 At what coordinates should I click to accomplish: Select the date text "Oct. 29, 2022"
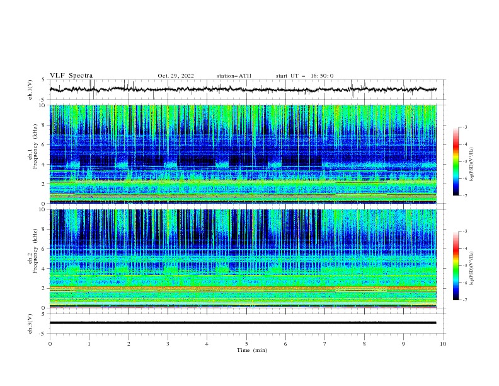point(176,76)
